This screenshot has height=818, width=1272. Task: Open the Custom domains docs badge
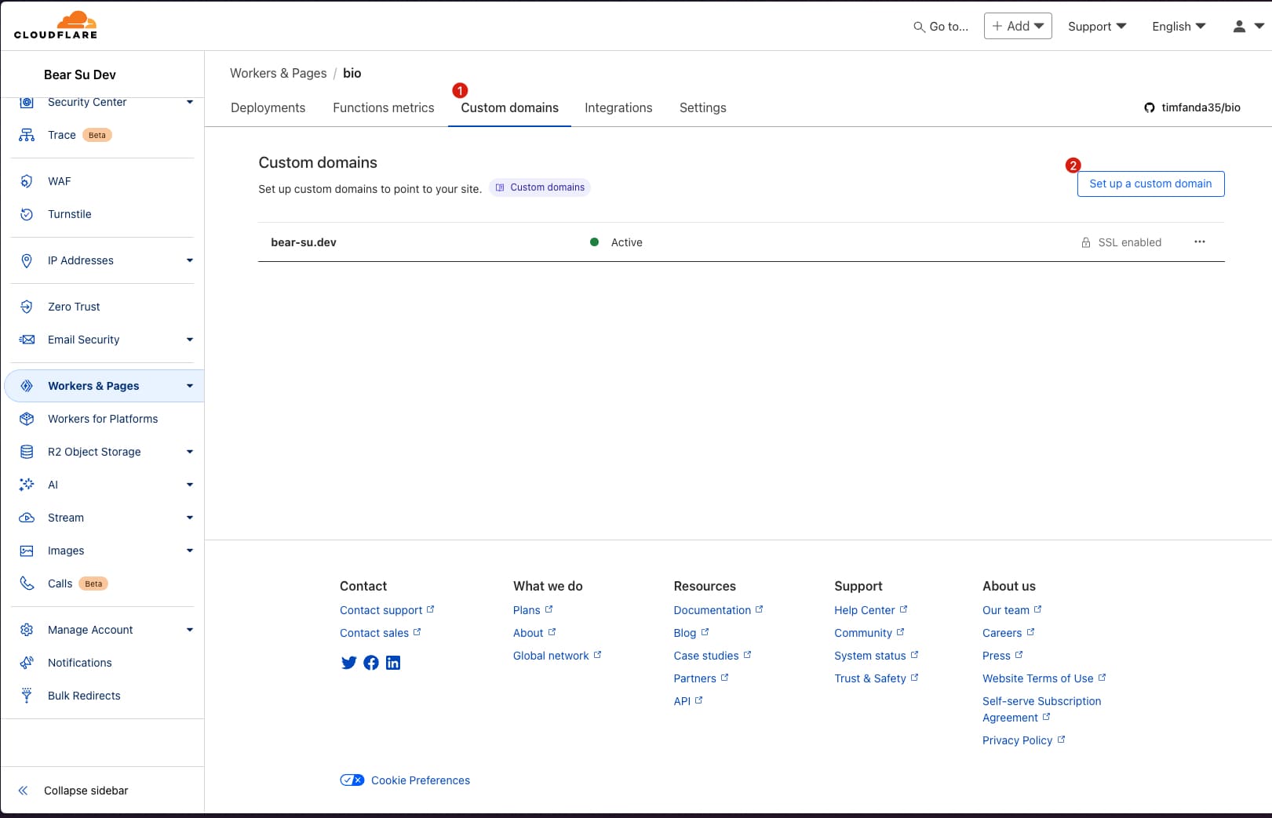(x=540, y=187)
